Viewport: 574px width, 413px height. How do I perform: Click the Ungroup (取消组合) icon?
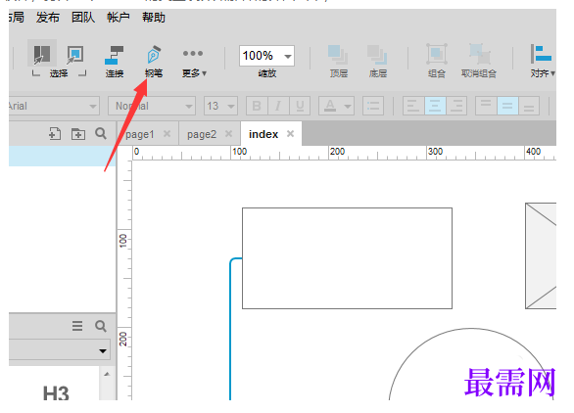[479, 54]
